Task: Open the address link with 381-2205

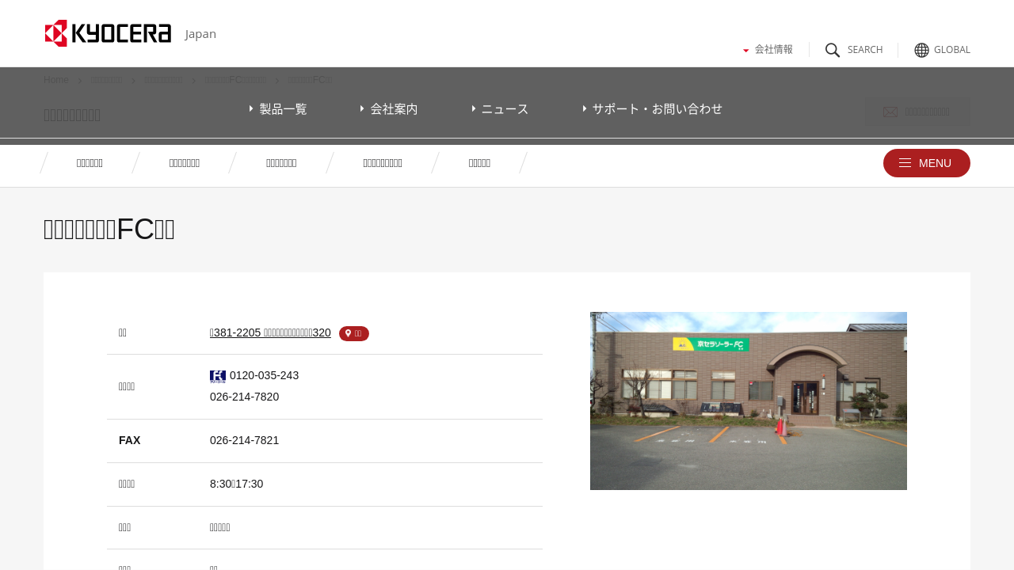Action: point(270,332)
